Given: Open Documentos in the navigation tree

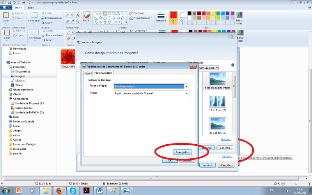Looking at the screenshot, I should coord(23,71).
